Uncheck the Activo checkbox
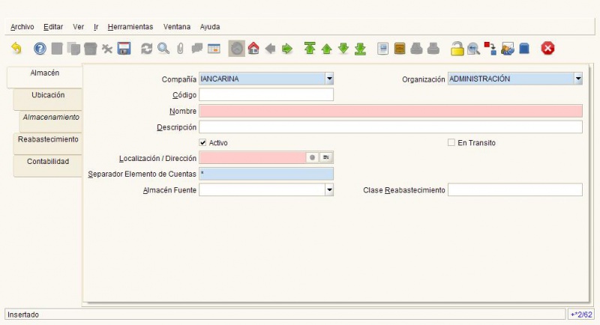Screen dimensions: 600x325 [202, 142]
